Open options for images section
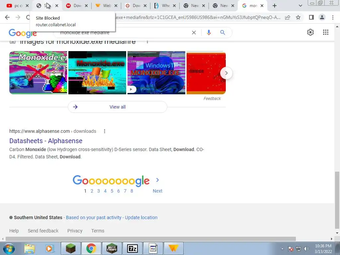This screenshot has width=340, height=255. point(147,42)
